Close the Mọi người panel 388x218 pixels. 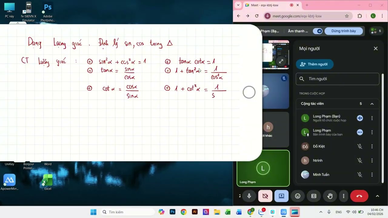(376, 48)
